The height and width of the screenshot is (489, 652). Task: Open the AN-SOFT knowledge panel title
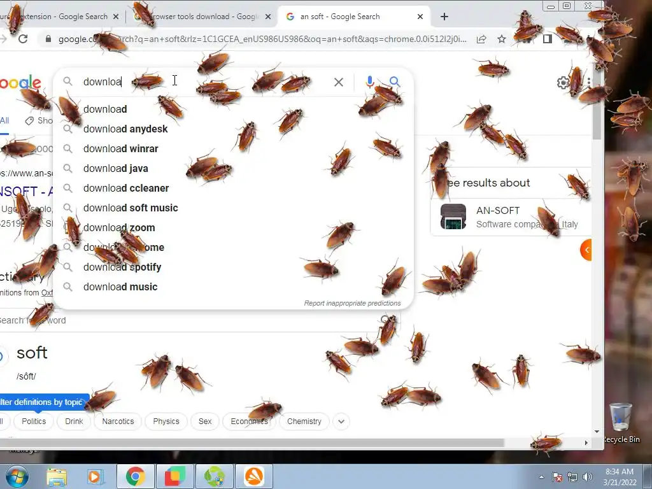pos(498,210)
